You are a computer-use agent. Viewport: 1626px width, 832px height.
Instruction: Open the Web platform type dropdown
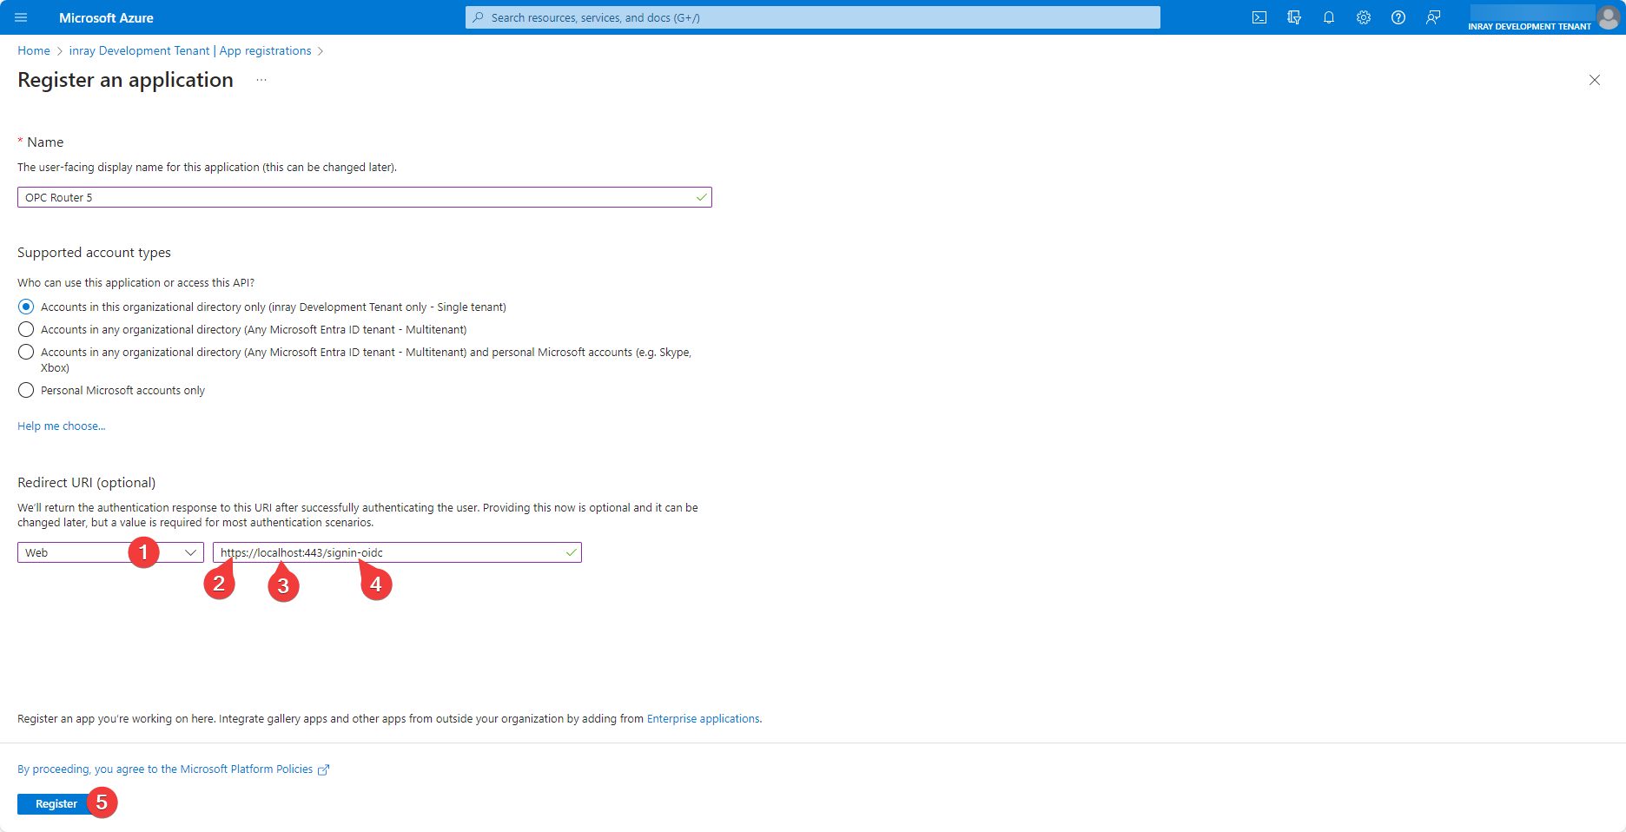110,552
